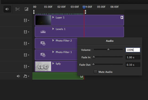Open the Photo Filter 2 track filmstrip menu
The width and height of the screenshot is (148, 100).
[27, 43]
